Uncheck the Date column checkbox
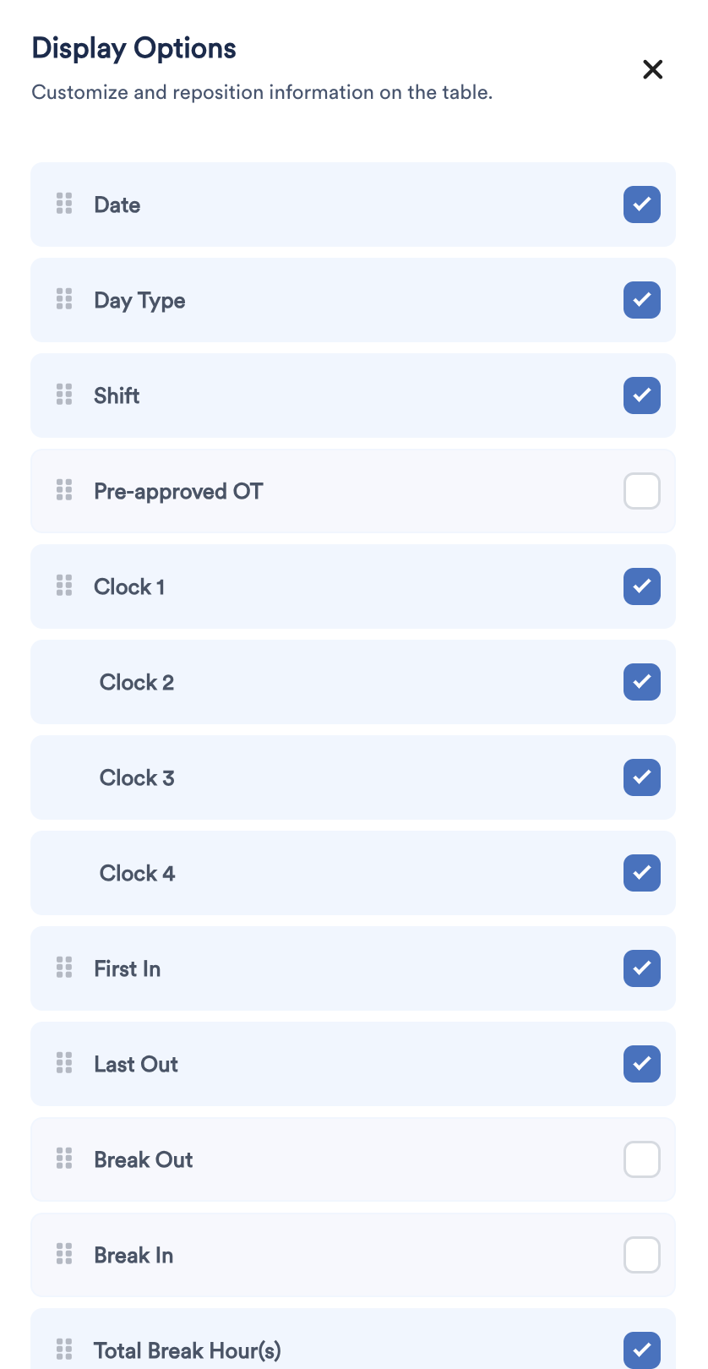Screen dimensions: 708x1369 point(642,205)
